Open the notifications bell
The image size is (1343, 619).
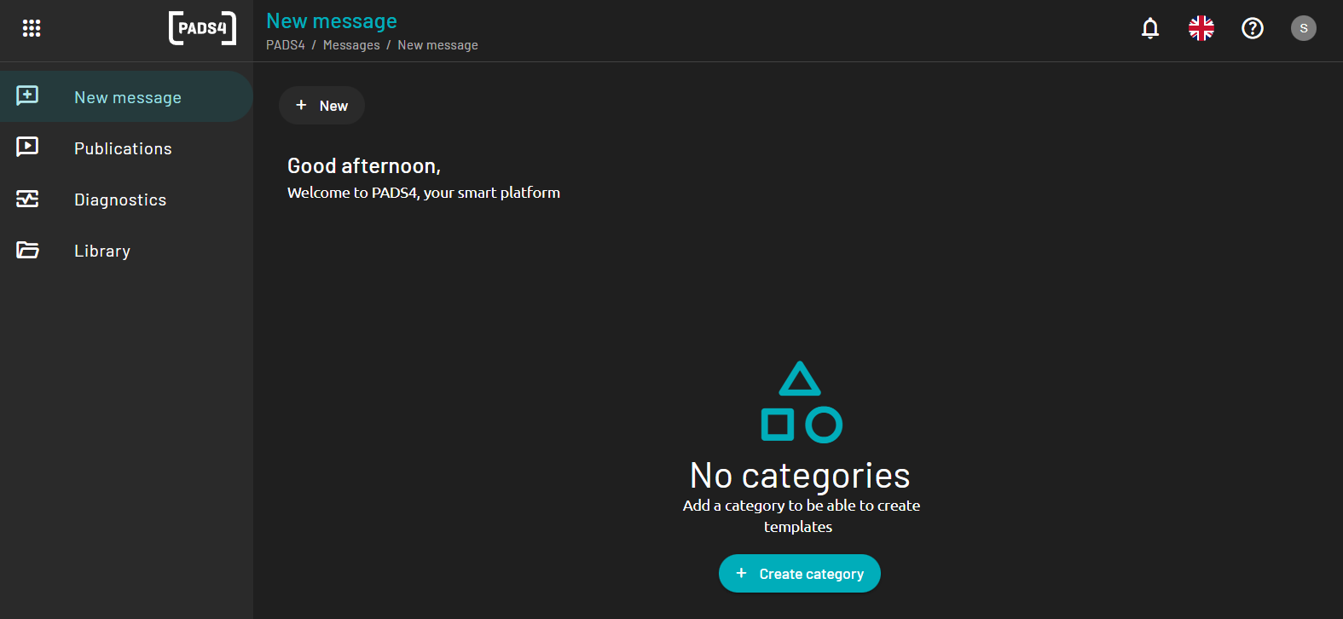tap(1150, 28)
